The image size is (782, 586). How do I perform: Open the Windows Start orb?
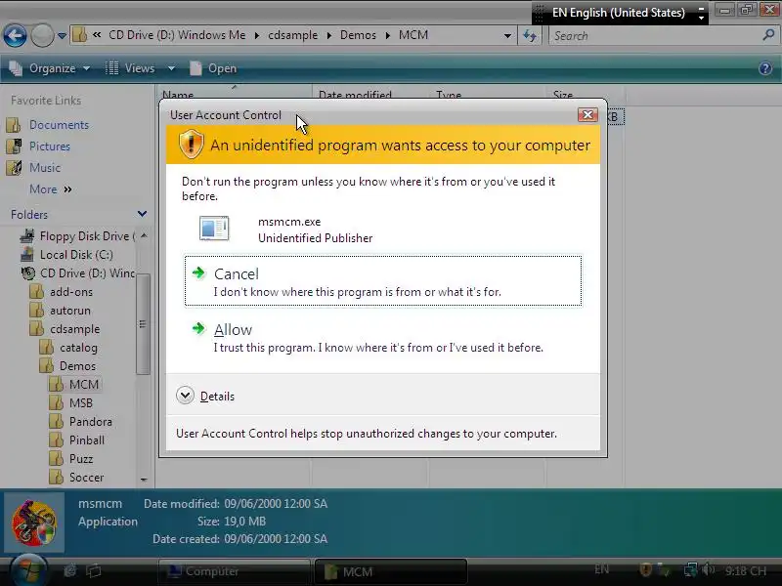(x=28, y=570)
